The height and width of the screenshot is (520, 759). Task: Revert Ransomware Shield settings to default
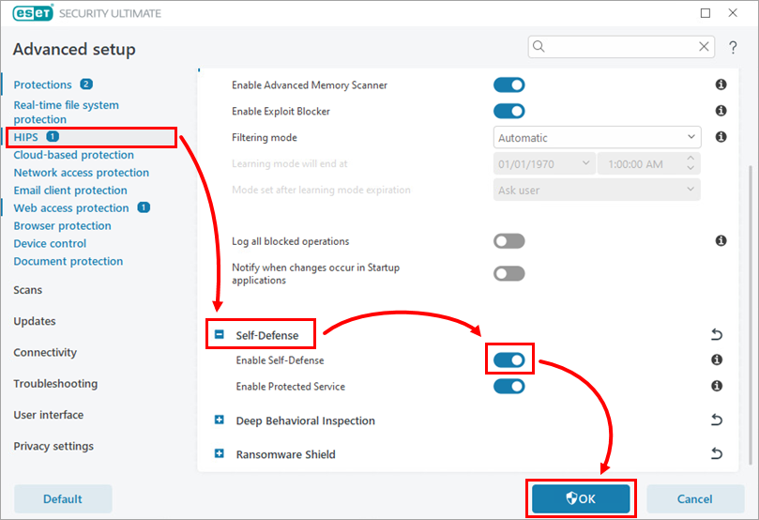coord(717,454)
